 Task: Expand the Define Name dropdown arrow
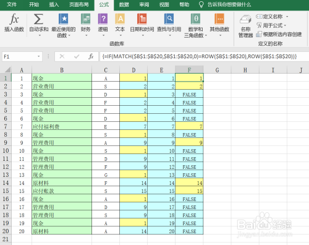coord(287,17)
